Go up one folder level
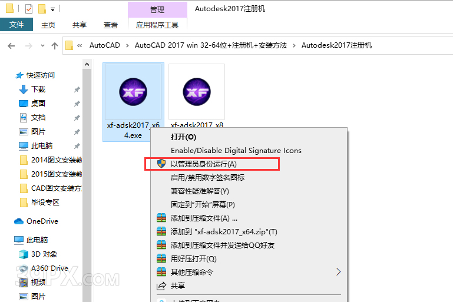453x302 pixels. tap(55, 45)
